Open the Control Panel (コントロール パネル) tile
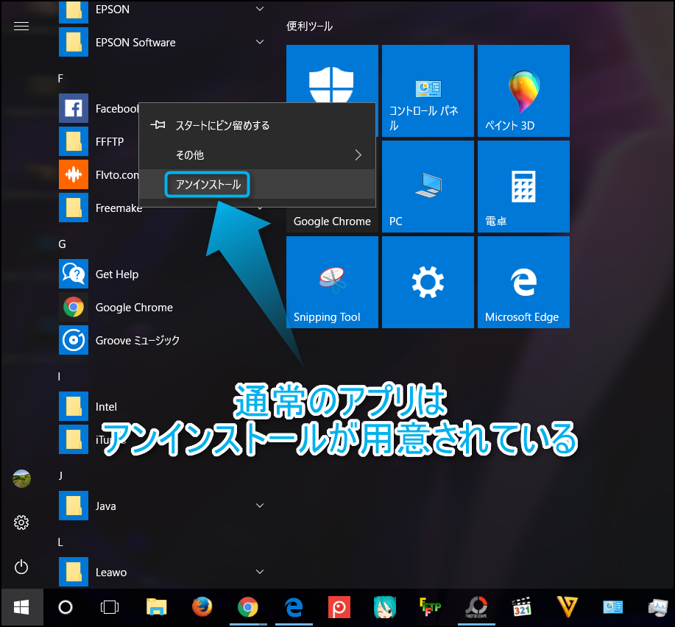This screenshot has width=675, height=627. pyautogui.click(x=428, y=91)
